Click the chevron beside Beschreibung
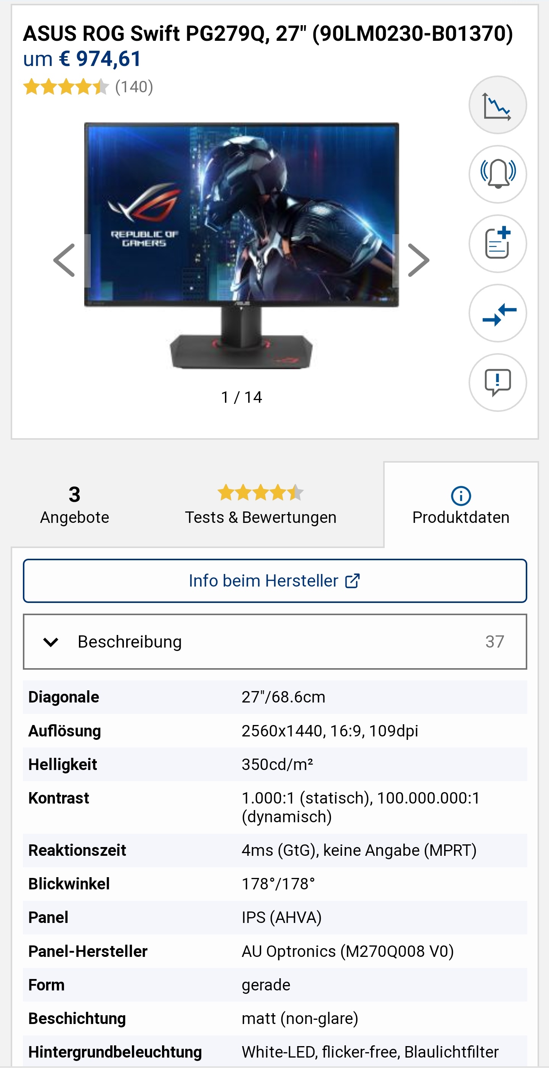 (51, 642)
